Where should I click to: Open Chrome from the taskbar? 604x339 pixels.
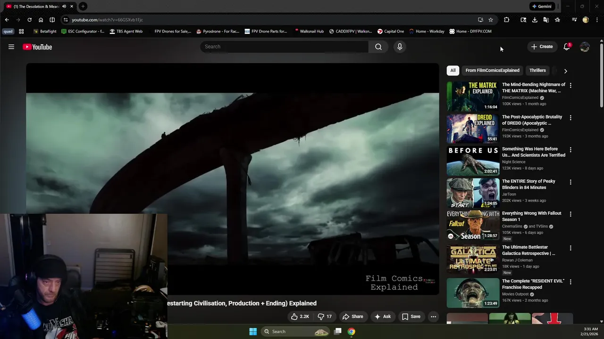pyautogui.click(x=351, y=331)
